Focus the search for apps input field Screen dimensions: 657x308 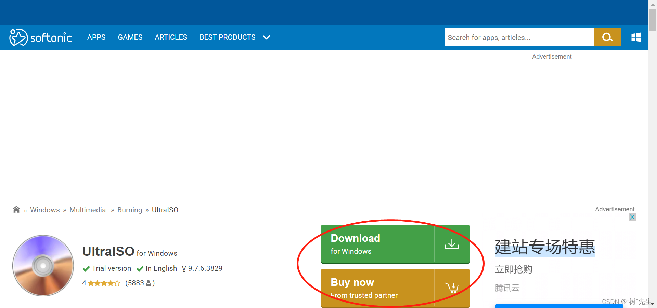519,37
